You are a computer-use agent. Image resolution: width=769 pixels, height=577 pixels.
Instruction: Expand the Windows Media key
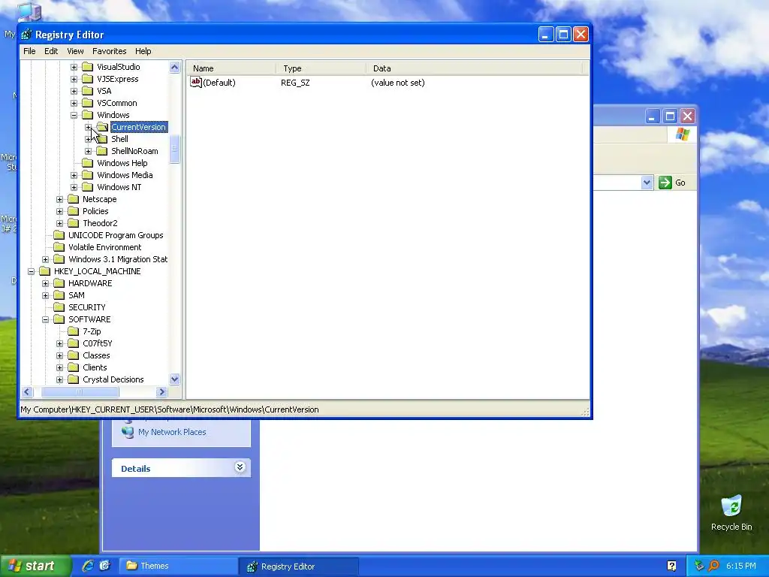[74, 175]
